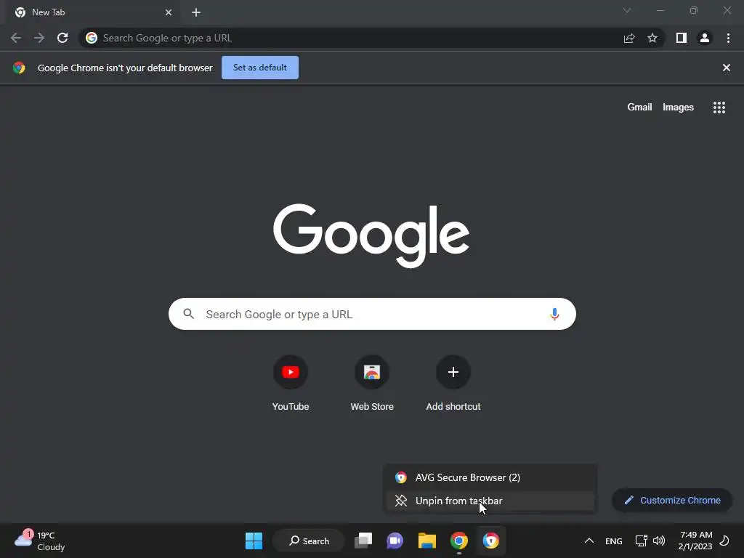Dismiss the default browser notification bar
Image resolution: width=744 pixels, height=558 pixels.
(726, 68)
